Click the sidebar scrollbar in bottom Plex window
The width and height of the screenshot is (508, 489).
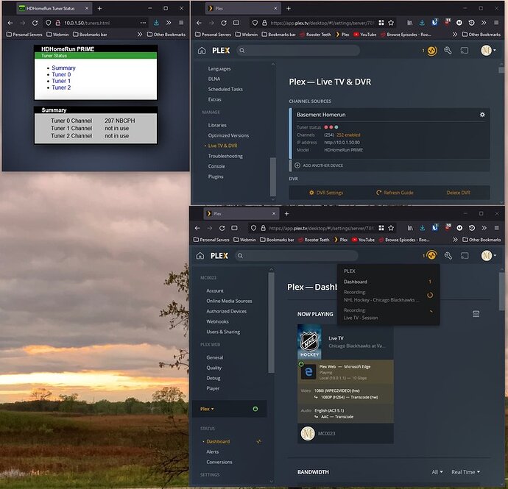point(271,323)
